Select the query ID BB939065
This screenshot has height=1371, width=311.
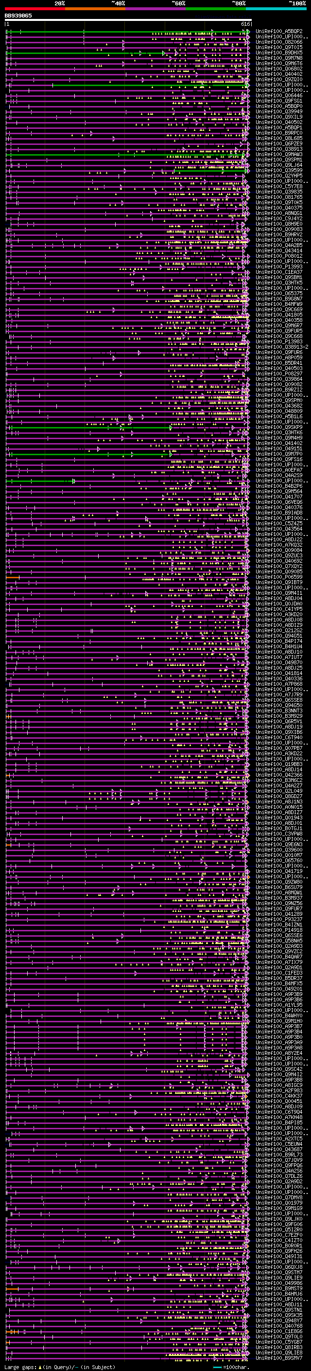coord(18,16)
